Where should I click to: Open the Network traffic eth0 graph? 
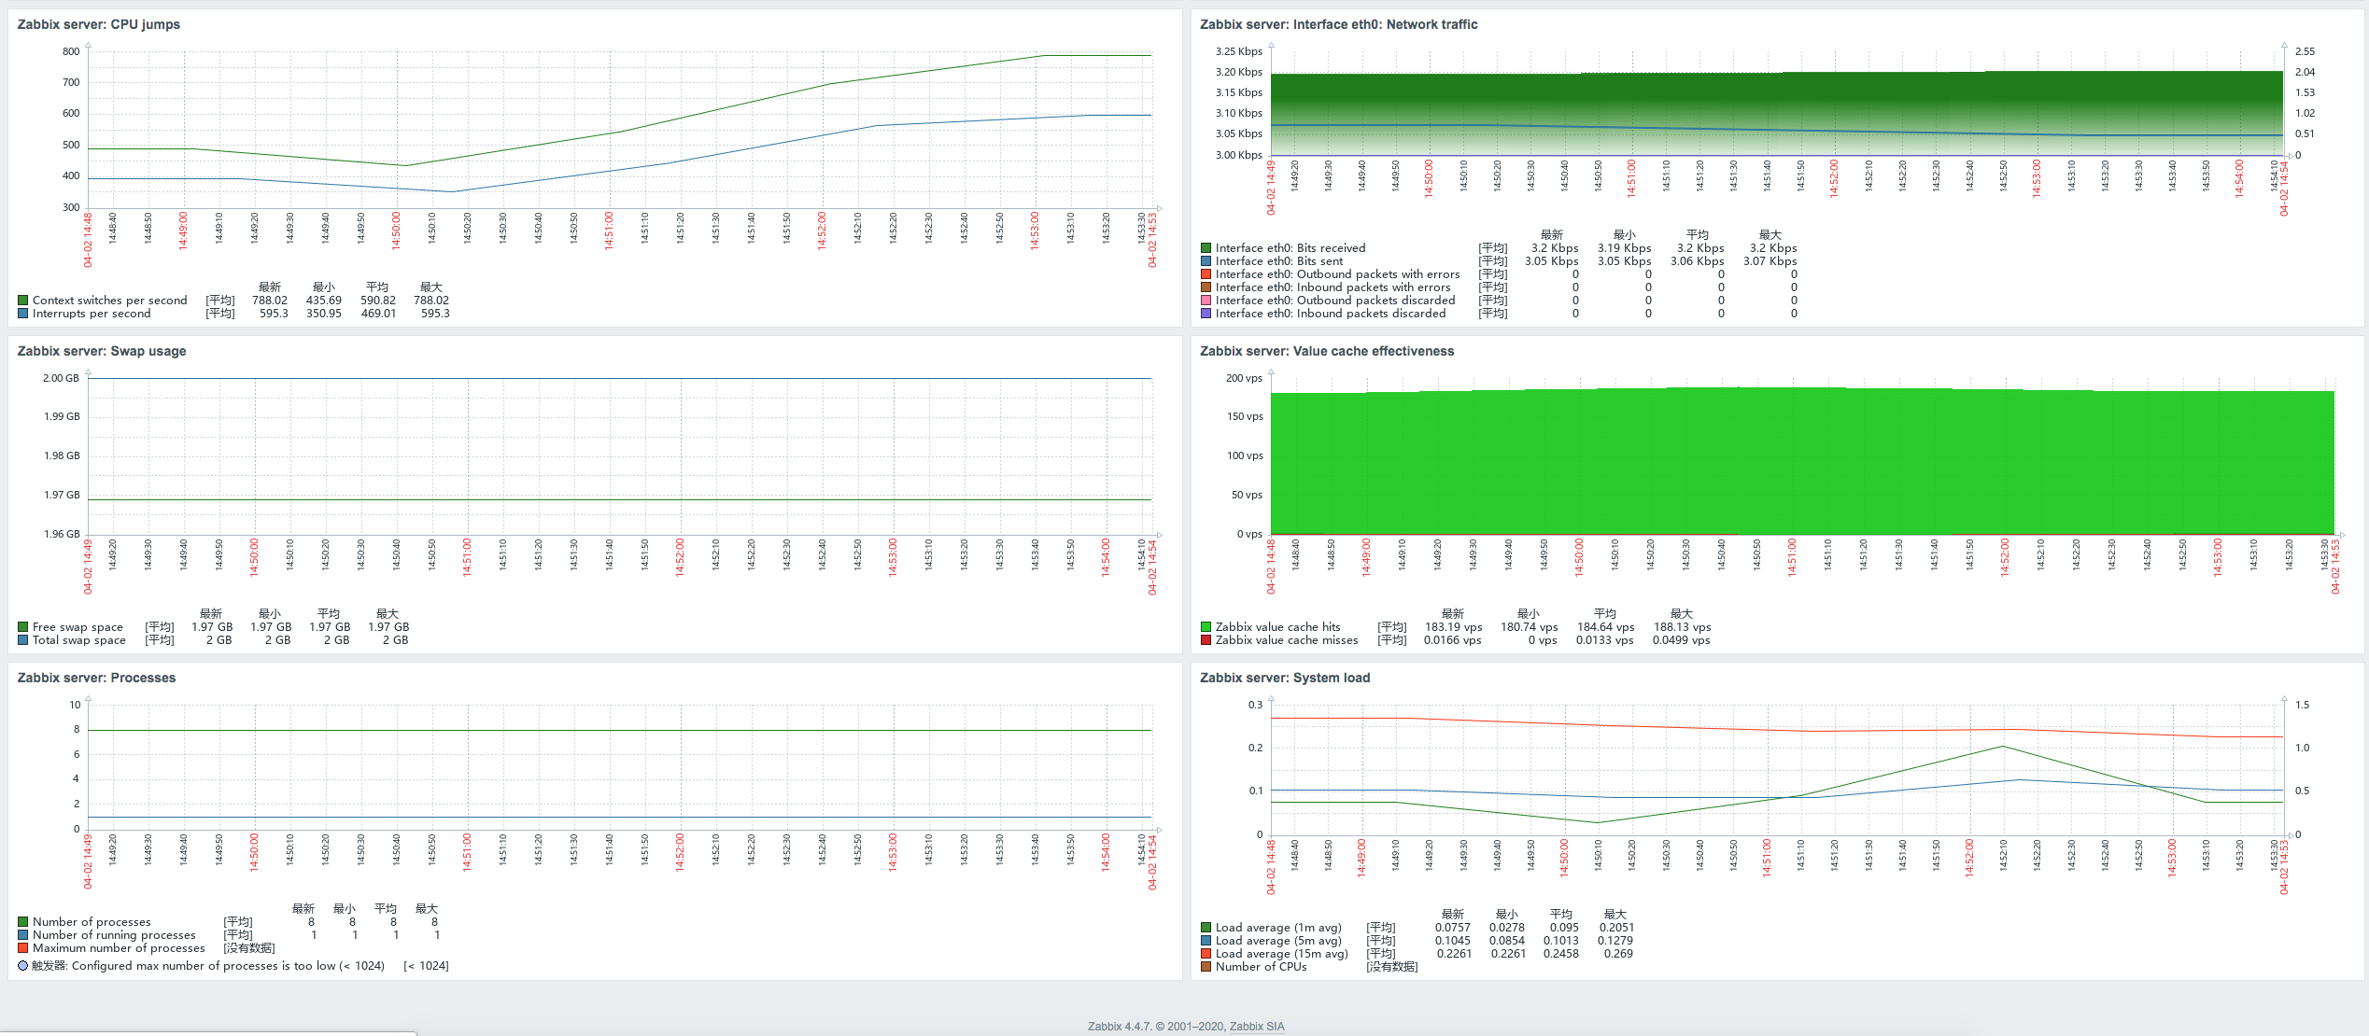1776,112
